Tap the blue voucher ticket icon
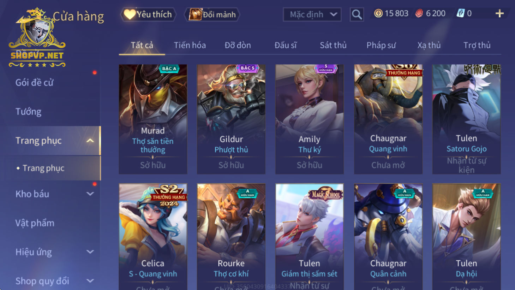Screen dimensions: 515x290 click(460, 13)
